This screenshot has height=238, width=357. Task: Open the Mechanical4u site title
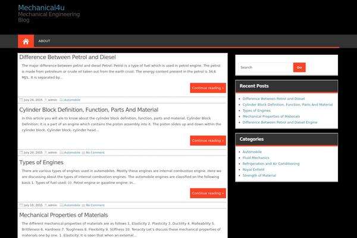pos(41,8)
